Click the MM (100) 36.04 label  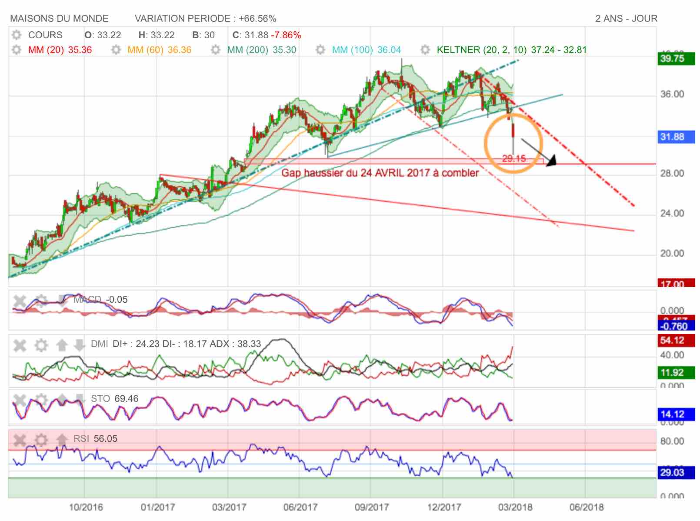point(367,50)
